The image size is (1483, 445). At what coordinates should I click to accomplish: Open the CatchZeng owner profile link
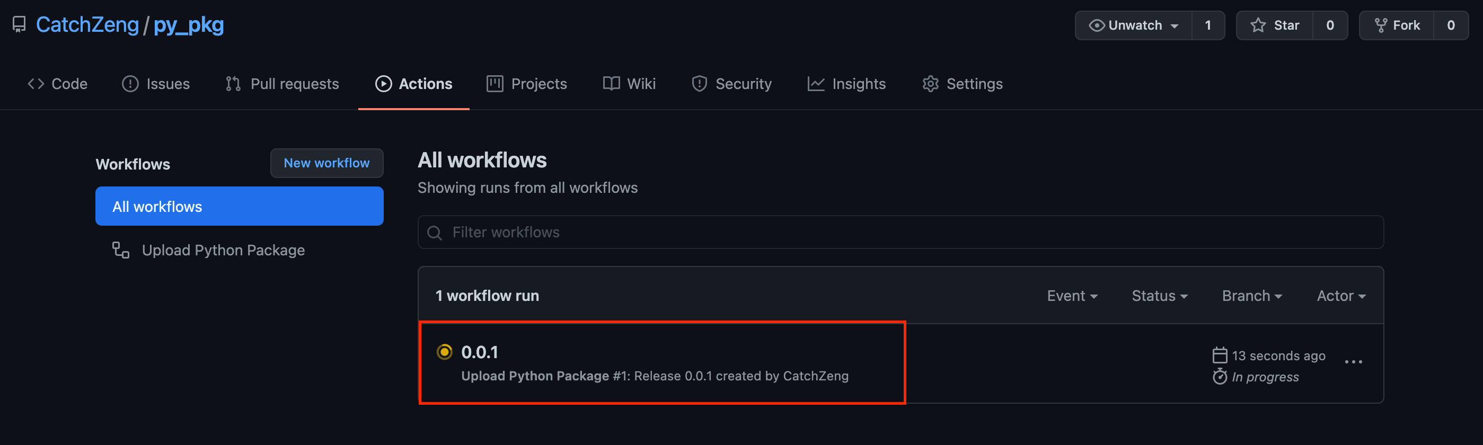click(x=87, y=25)
